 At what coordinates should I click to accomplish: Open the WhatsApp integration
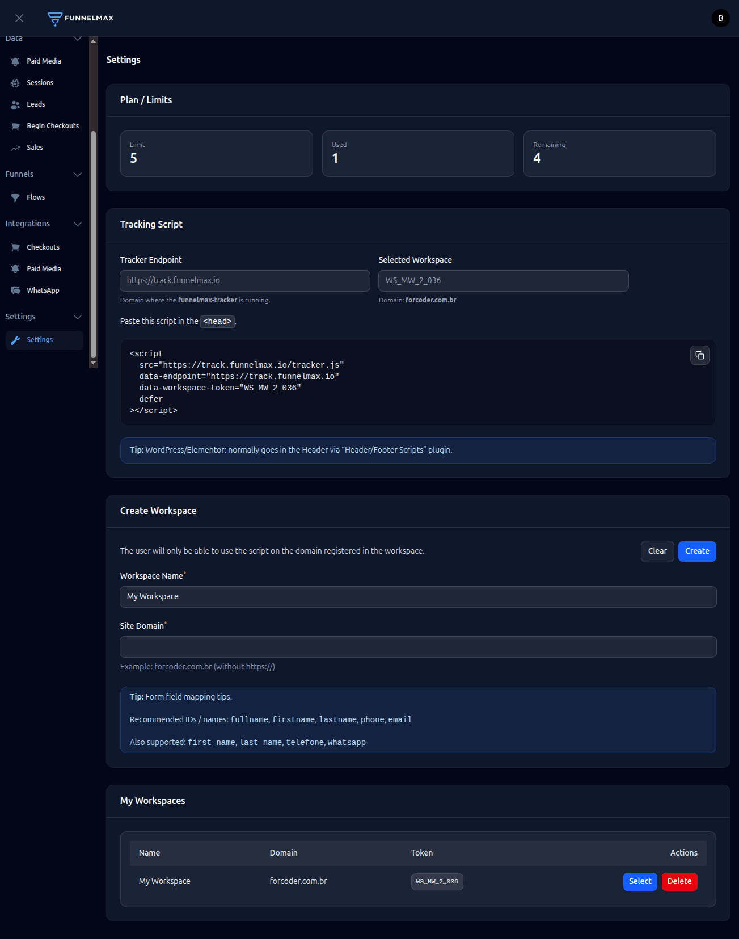[44, 290]
